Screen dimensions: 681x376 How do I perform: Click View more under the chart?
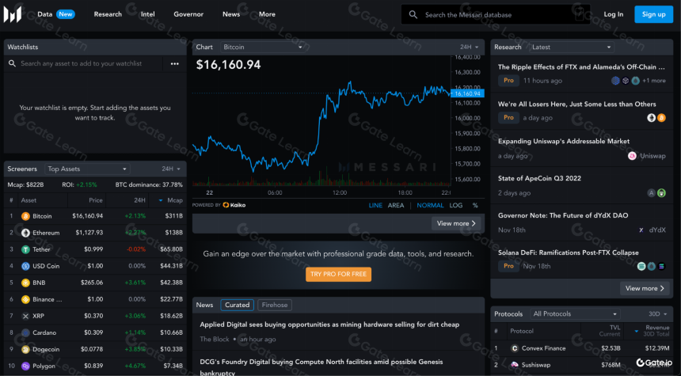coord(456,223)
